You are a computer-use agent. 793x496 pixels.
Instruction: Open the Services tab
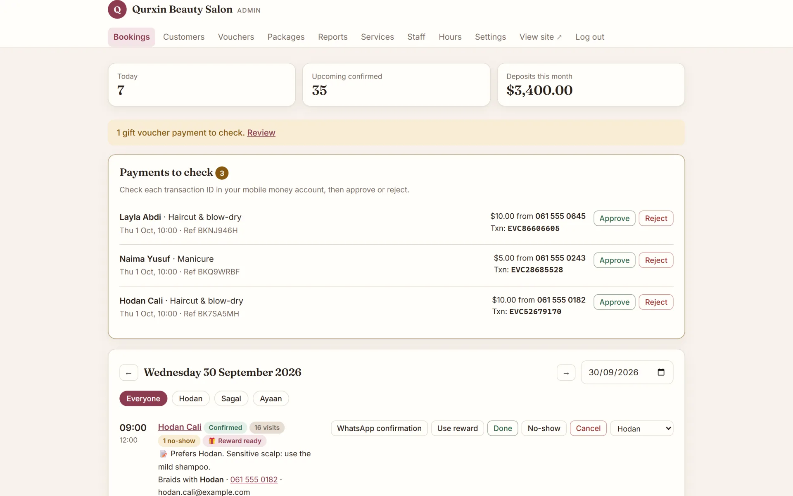click(x=377, y=37)
